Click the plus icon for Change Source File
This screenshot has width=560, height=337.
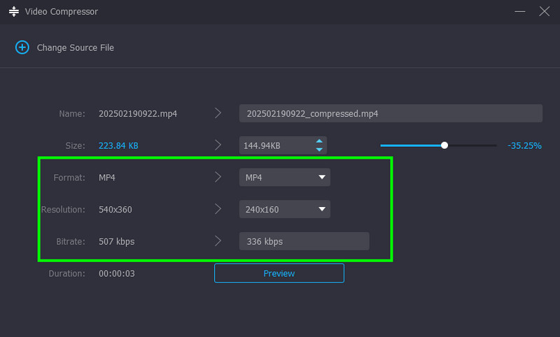pos(22,48)
